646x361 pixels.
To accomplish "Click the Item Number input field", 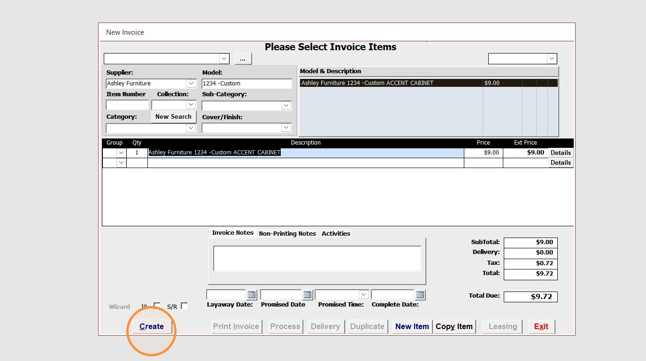I will [127, 105].
